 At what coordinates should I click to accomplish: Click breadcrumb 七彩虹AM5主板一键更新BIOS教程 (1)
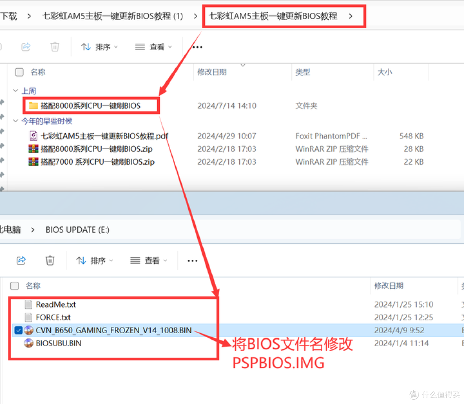pos(113,16)
